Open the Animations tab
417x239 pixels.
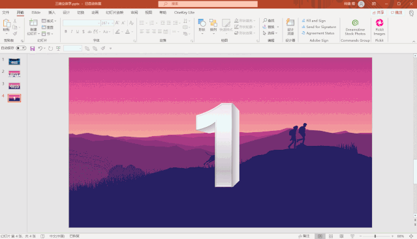point(95,12)
